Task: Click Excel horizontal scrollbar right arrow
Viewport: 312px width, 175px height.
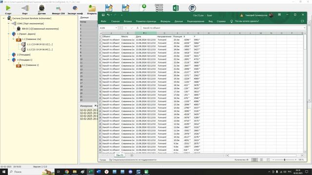Action: (302, 156)
